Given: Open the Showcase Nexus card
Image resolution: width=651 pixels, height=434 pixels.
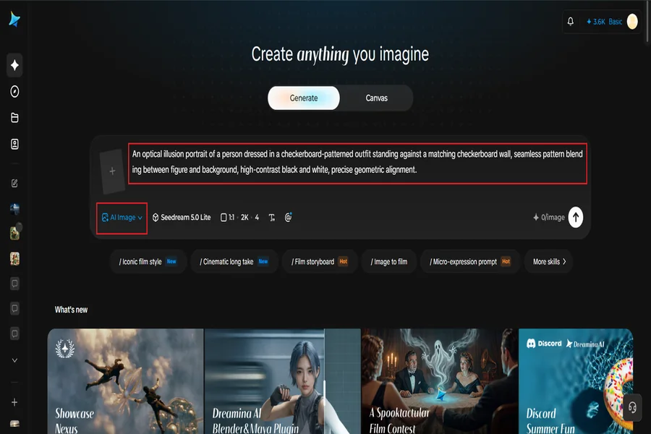Looking at the screenshot, I should (x=125, y=381).
